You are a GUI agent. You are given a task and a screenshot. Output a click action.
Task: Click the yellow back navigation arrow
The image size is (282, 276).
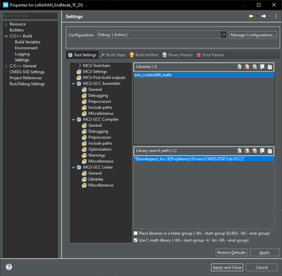tap(251, 16)
